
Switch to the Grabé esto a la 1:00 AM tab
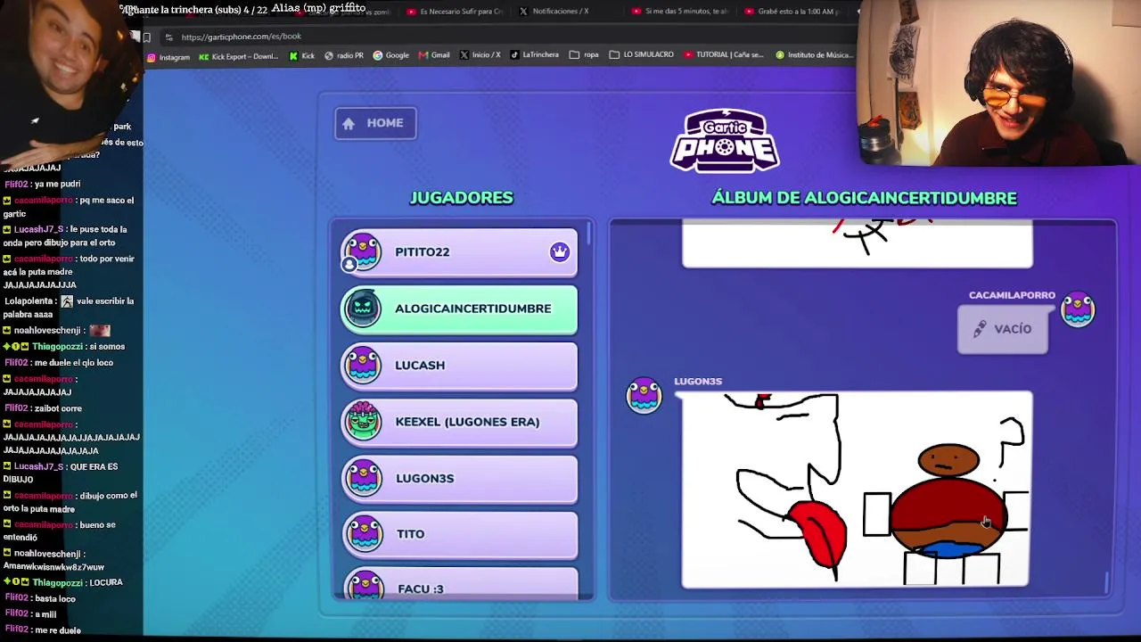point(793,12)
